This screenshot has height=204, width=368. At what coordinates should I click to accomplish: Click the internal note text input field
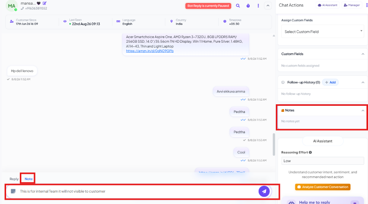tap(138, 191)
